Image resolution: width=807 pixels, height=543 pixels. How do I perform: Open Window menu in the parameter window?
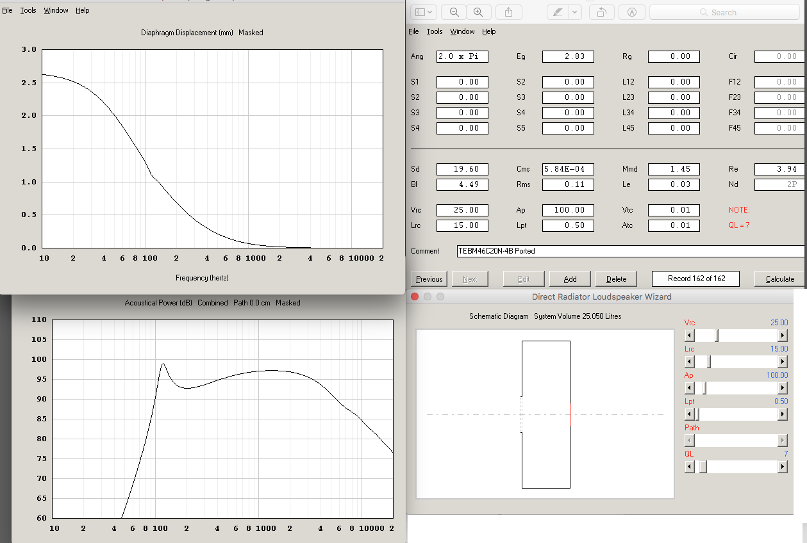pos(462,31)
